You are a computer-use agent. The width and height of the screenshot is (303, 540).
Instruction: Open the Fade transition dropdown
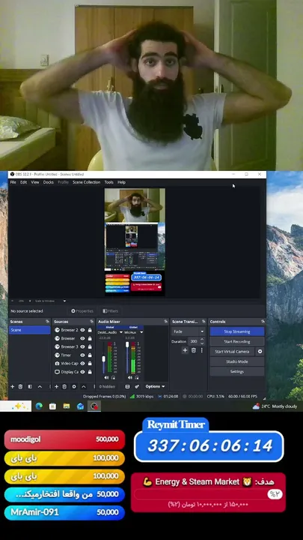point(189,331)
